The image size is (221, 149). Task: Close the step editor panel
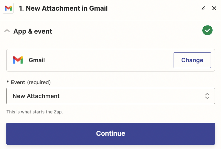[214, 8]
